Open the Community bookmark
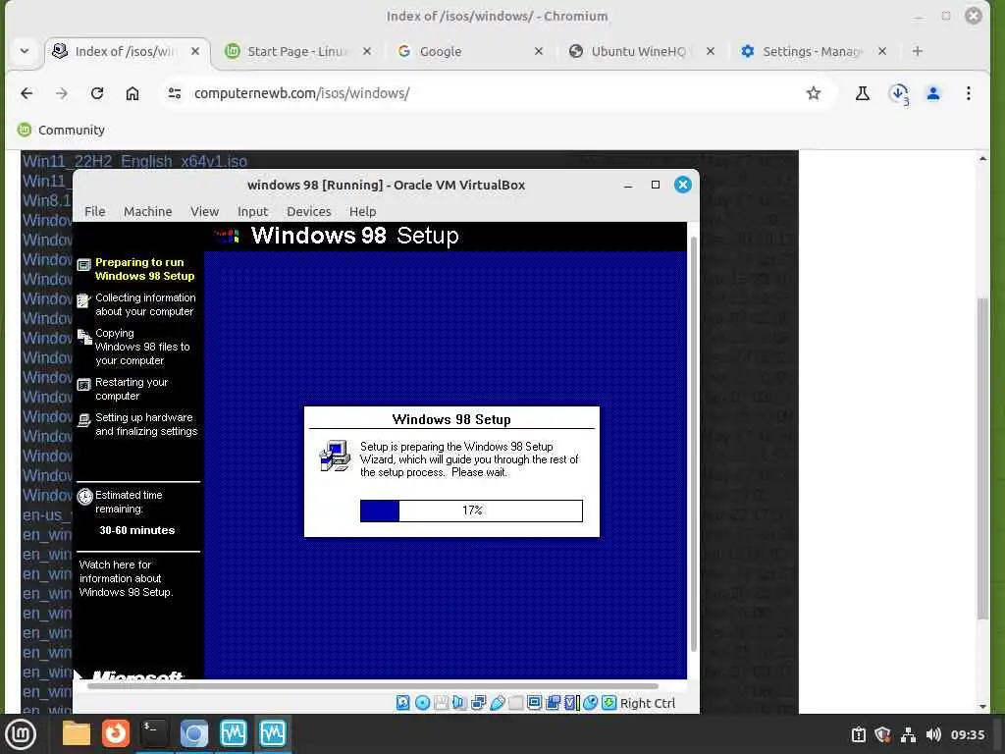 pyautogui.click(x=61, y=131)
